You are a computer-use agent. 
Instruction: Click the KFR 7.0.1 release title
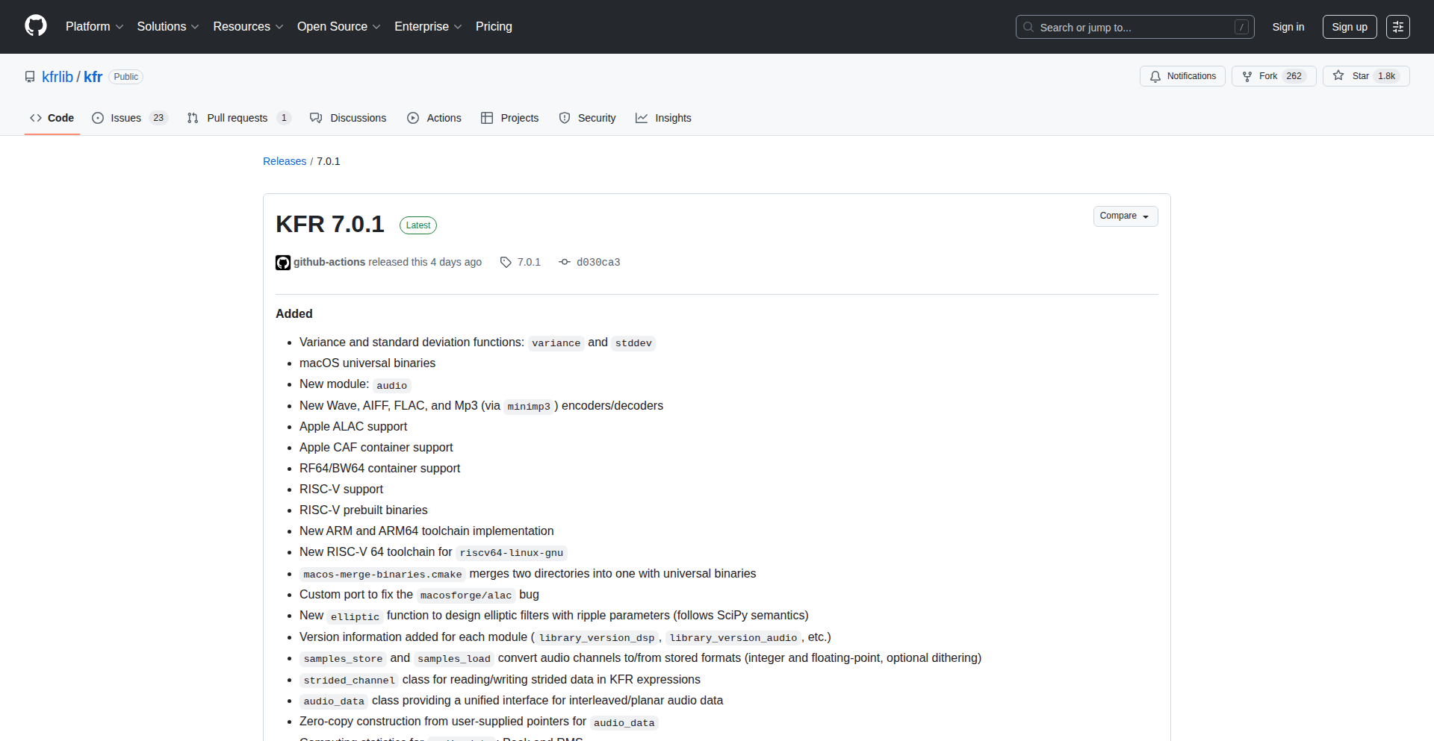click(x=330, y=224)
